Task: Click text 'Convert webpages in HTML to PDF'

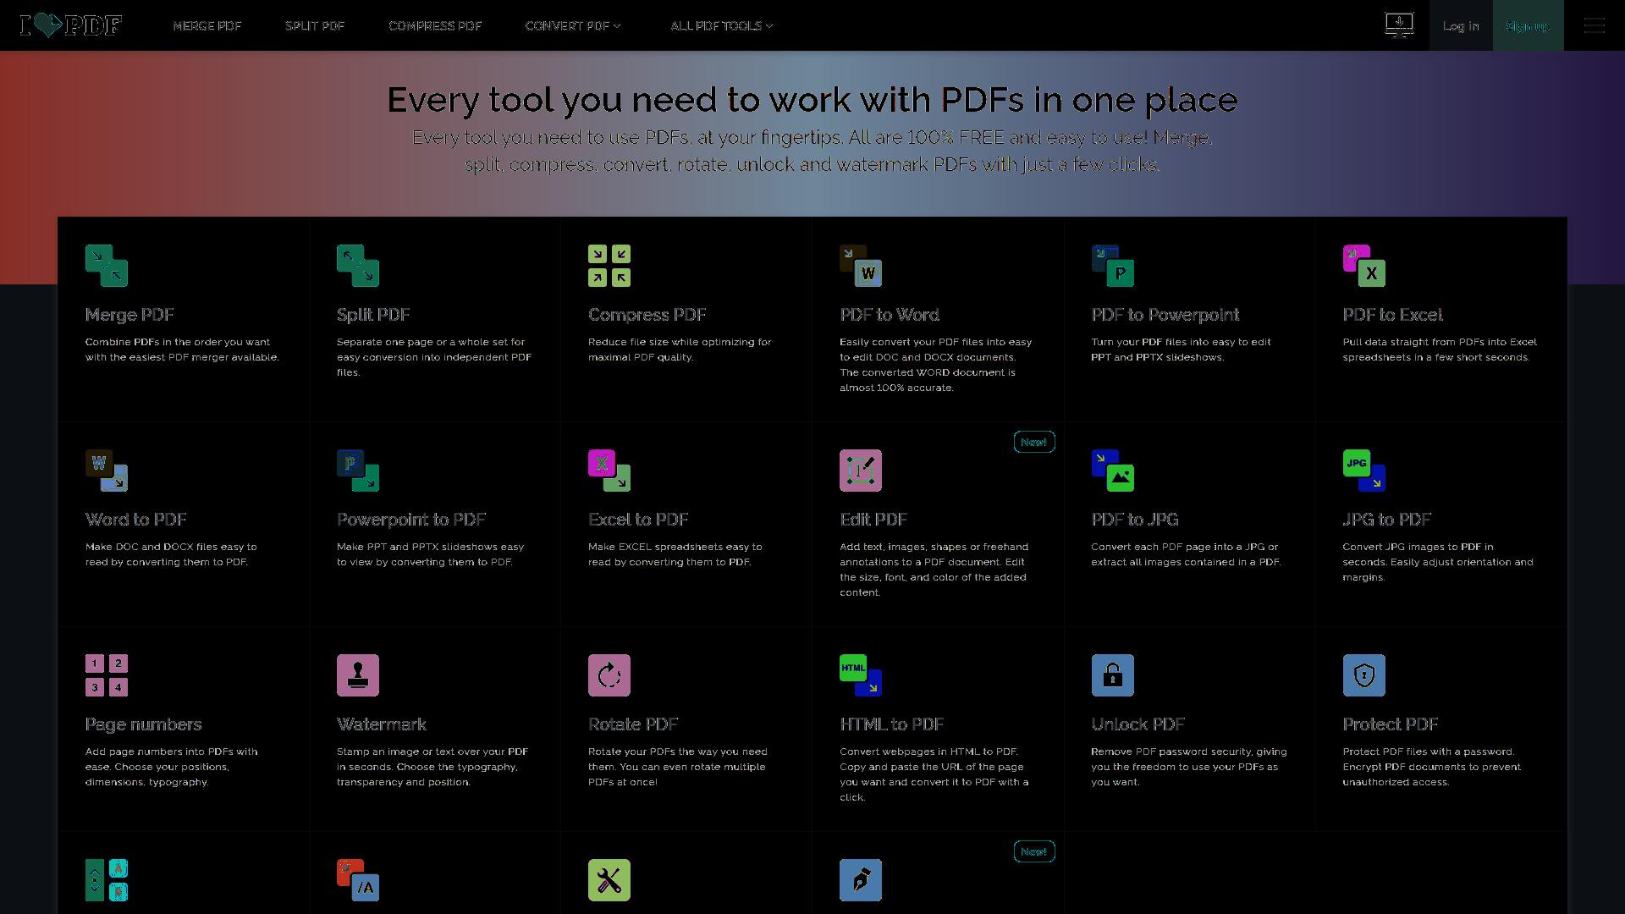Action: pyautogui.click(x=929, y=752)
